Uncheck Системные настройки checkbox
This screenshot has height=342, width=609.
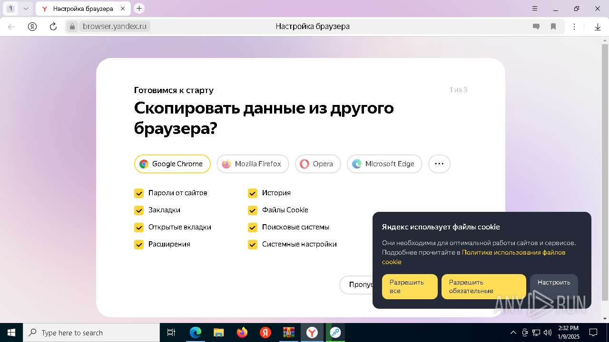coord(253,245)
